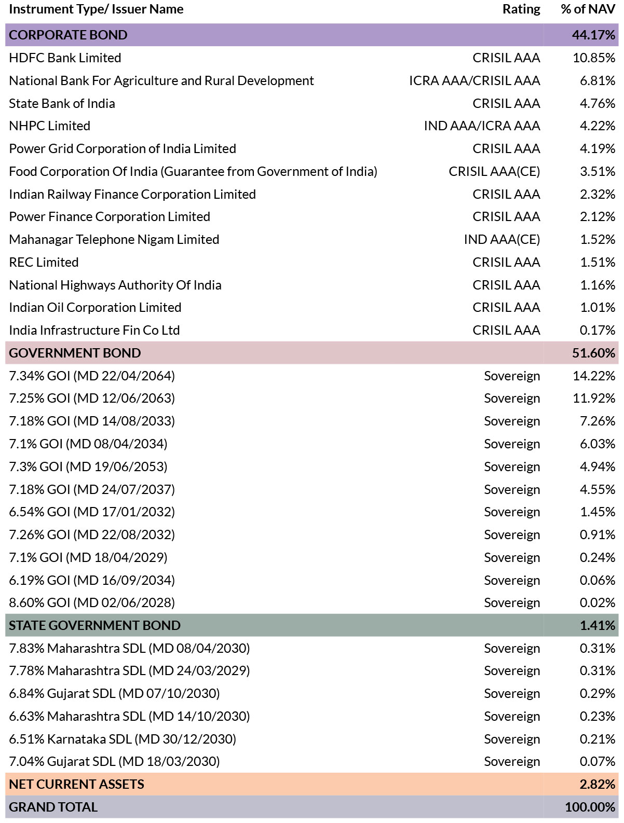The width and height of the screenshot is (624, 823).
Task: Select 7.04% Gujarat SDL (MD 18/03/2030)
Action: 114,761
